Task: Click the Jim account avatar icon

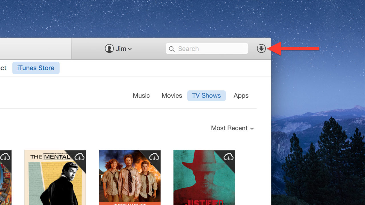Action: point(109,49)
